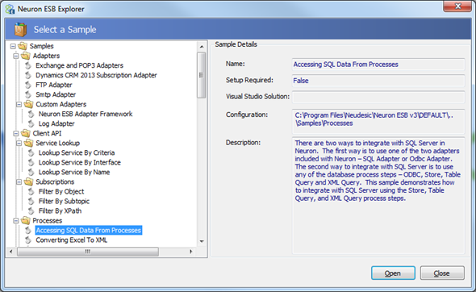Select the Filter By Subtopic sample
Screen dimensions: 476x292
(x=64, y=202)
